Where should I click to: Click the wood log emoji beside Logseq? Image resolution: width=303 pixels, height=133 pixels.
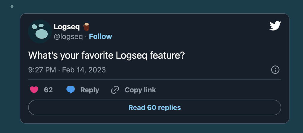click(86, 27)
